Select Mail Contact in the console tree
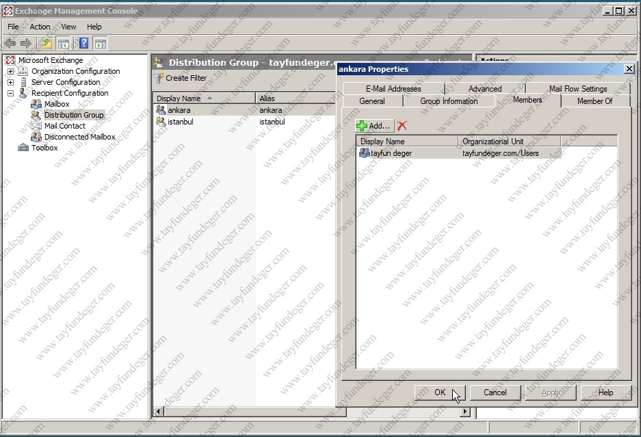 [x=65, y=126]
